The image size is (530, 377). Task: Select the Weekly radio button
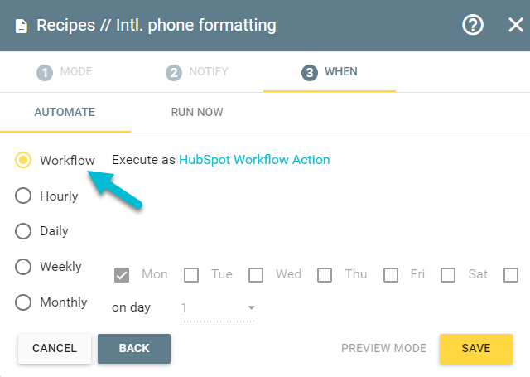click(x=23, y=267)
